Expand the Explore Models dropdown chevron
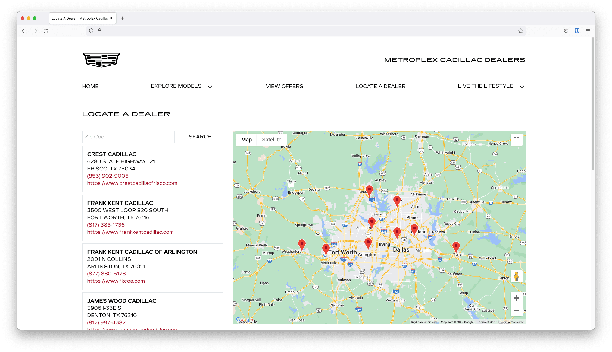 click(210, 87)
